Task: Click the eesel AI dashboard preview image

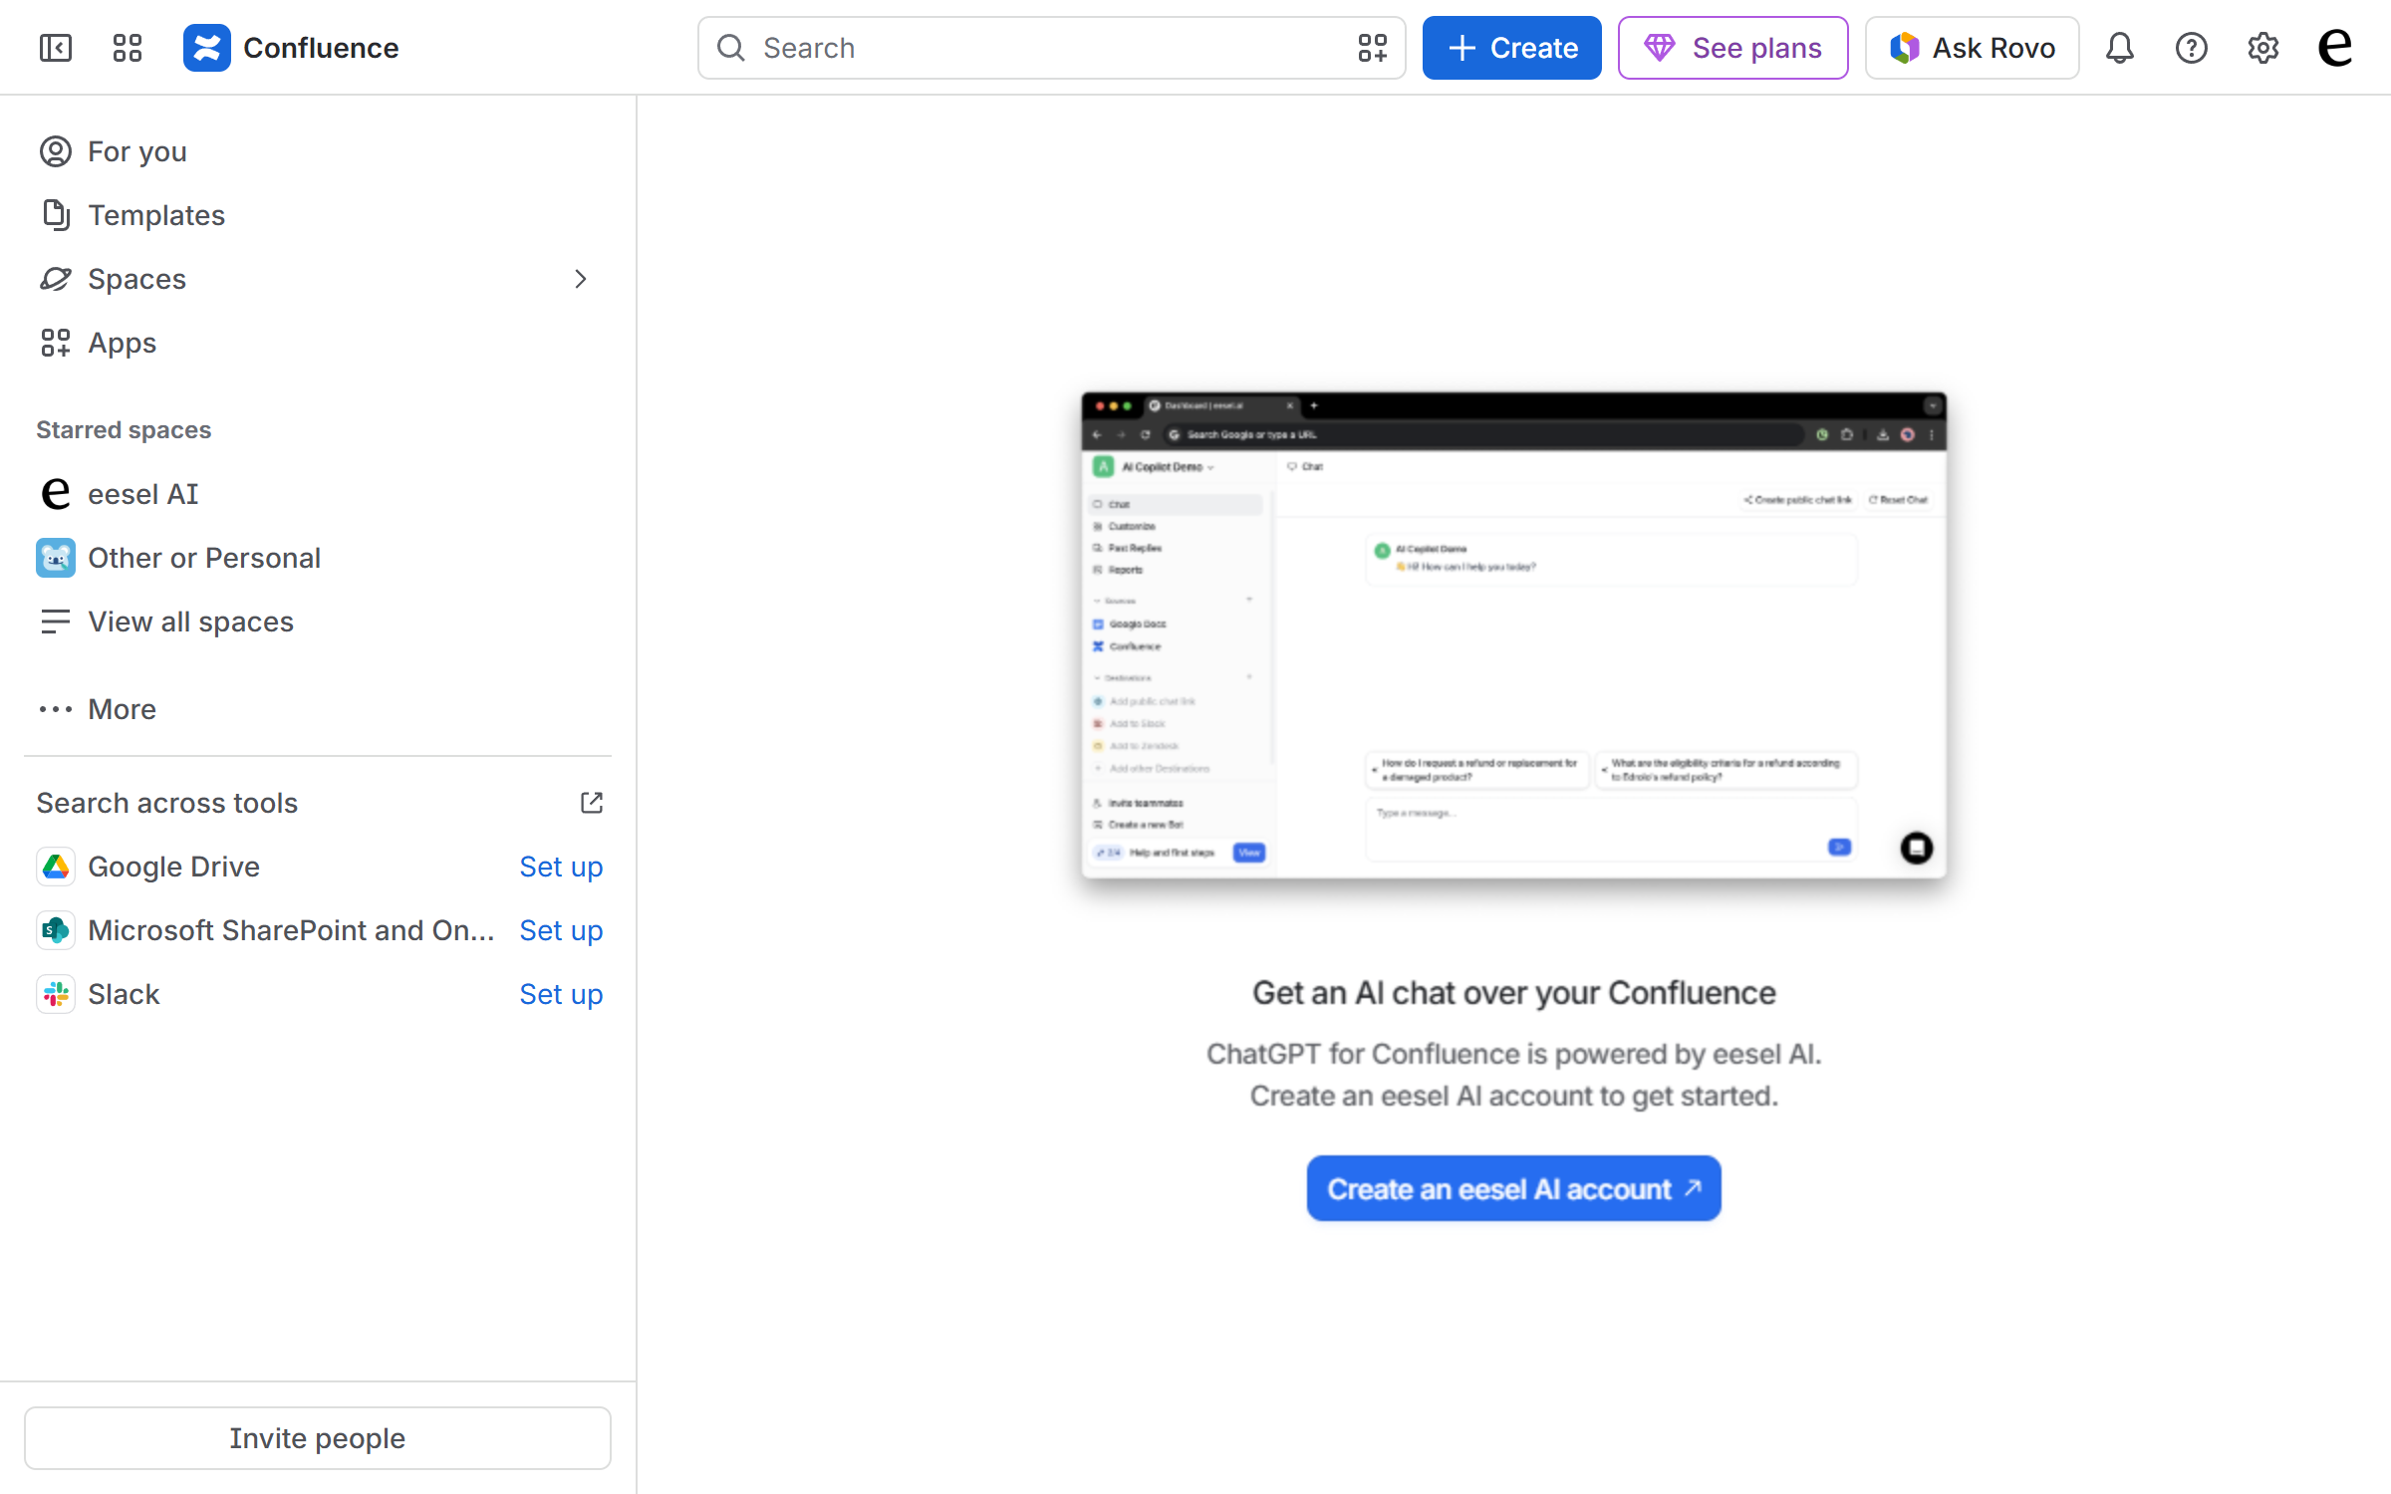Action: pyautogui.click(x=1513, y=634)
